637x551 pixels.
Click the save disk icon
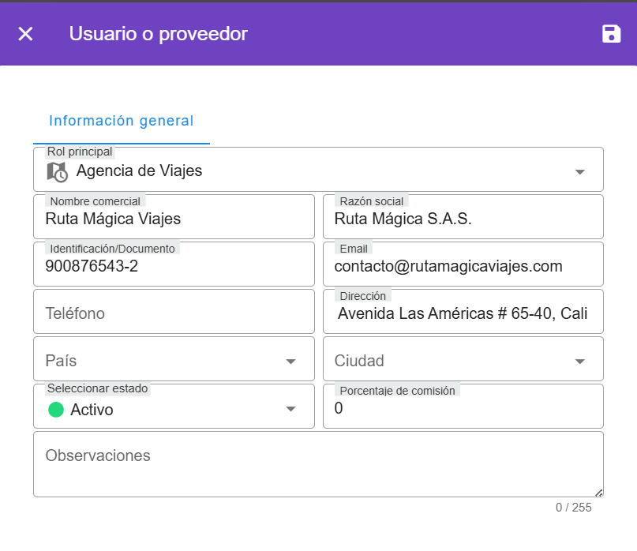[611, 34]
